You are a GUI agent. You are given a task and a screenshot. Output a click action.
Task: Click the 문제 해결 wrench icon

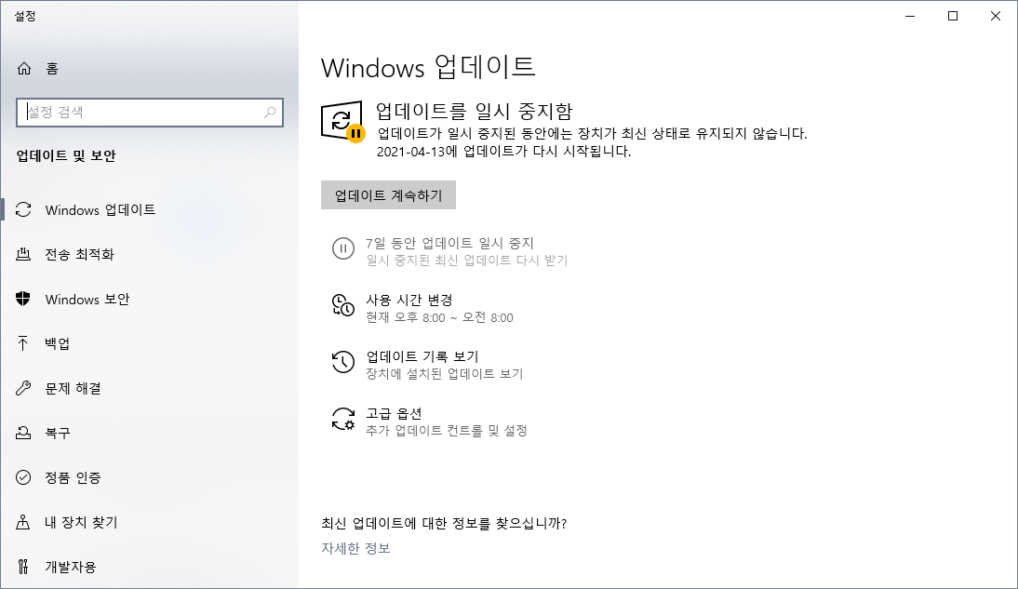23,388
